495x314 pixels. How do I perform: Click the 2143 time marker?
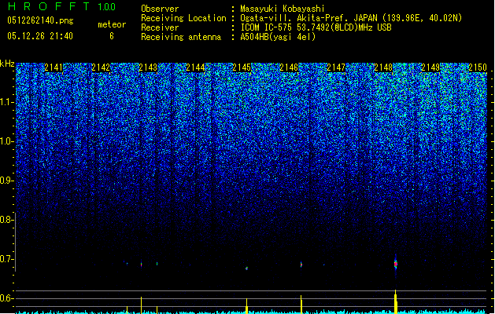(148, 68)
